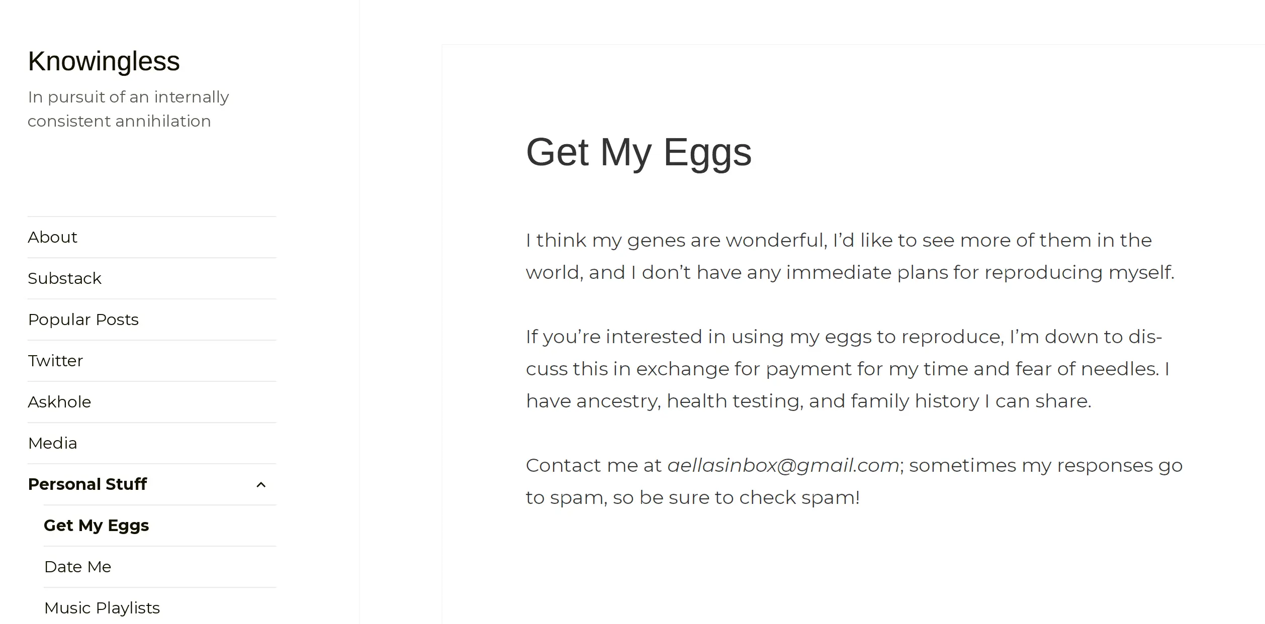Open the Substack menu link
The height and width of the screenshot is (624, 1265).
(65, 278)
